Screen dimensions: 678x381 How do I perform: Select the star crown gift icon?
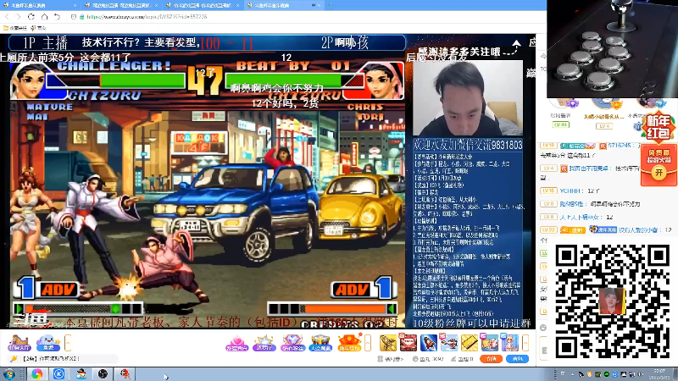point(264,343)
